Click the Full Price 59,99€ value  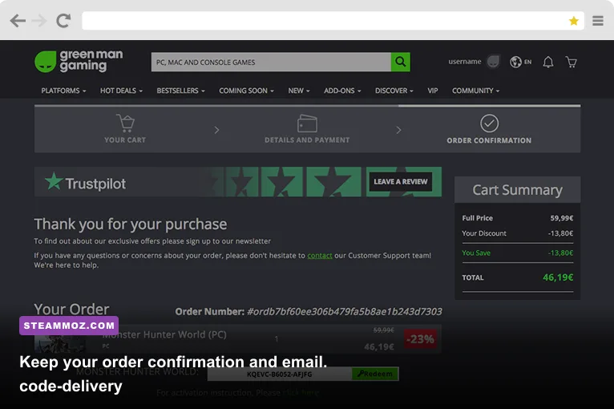[x=562, y=218]
